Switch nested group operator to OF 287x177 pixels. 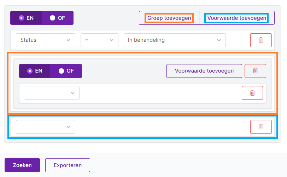coord(66,71)
